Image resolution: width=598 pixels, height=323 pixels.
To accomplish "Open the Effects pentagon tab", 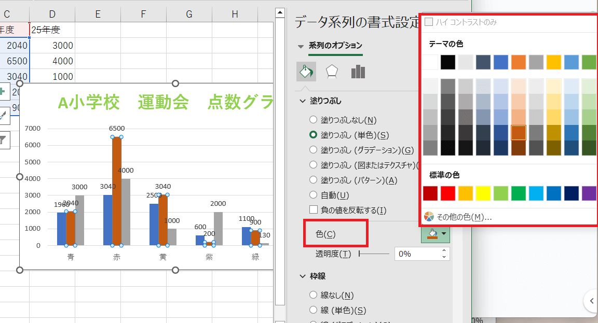I will click(x=332, y=71).
